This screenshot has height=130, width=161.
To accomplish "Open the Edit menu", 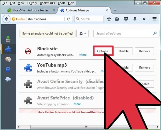I will [x=12, y=3].
